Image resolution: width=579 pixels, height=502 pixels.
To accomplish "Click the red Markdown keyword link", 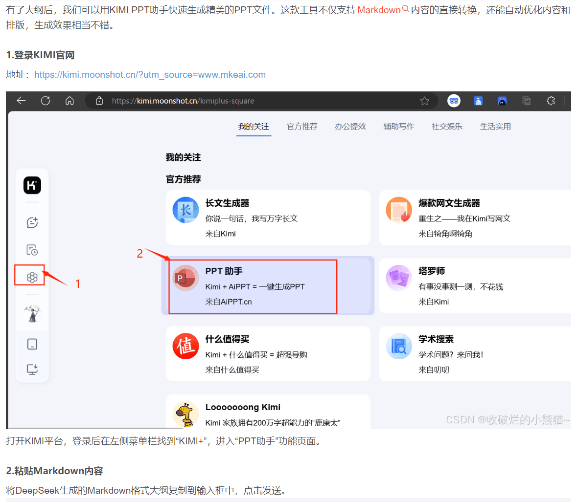I will [x=379, y=10].
